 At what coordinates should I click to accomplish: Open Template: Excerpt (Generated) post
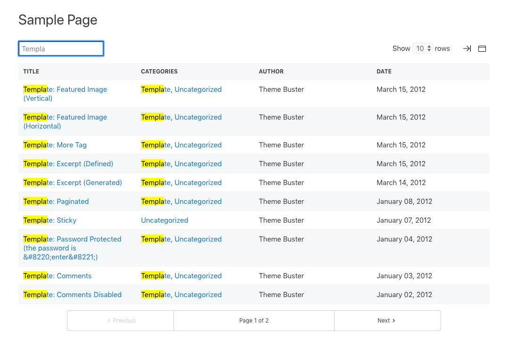73,183
